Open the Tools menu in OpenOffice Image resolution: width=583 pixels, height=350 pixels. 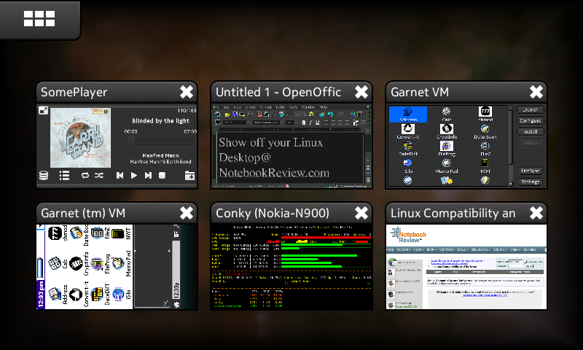tap(293, 107)
